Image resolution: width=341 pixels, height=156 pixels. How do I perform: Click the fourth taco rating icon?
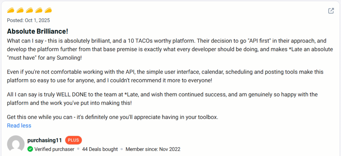(x=39, y=11)
